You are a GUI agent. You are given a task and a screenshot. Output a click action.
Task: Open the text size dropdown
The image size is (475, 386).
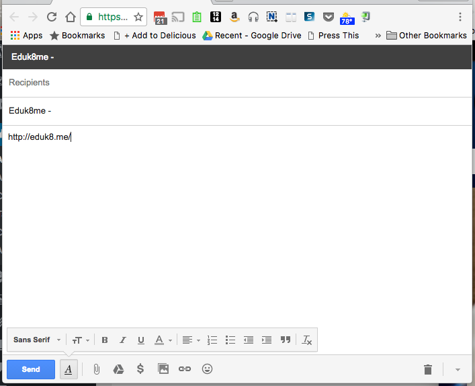[x=81, y=340]
